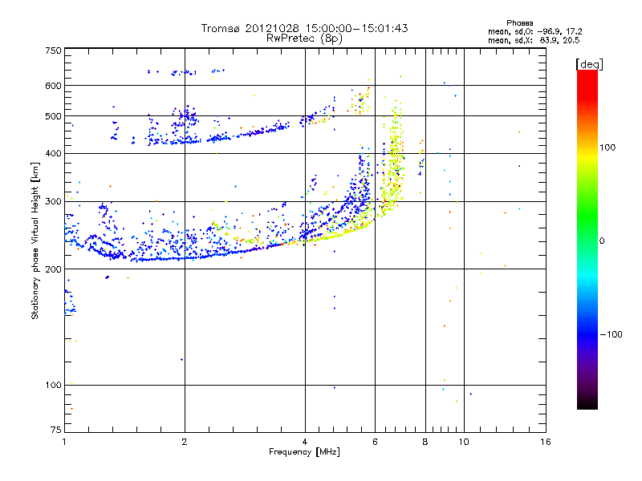Click the y-axis tick label '600'
The image size is (642, 481).
click(54, 86)
